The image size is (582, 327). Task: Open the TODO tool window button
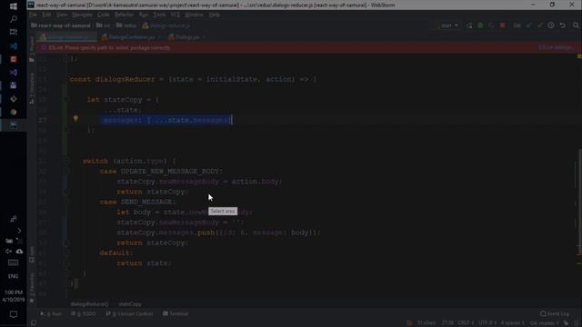(x=83, y=313)
